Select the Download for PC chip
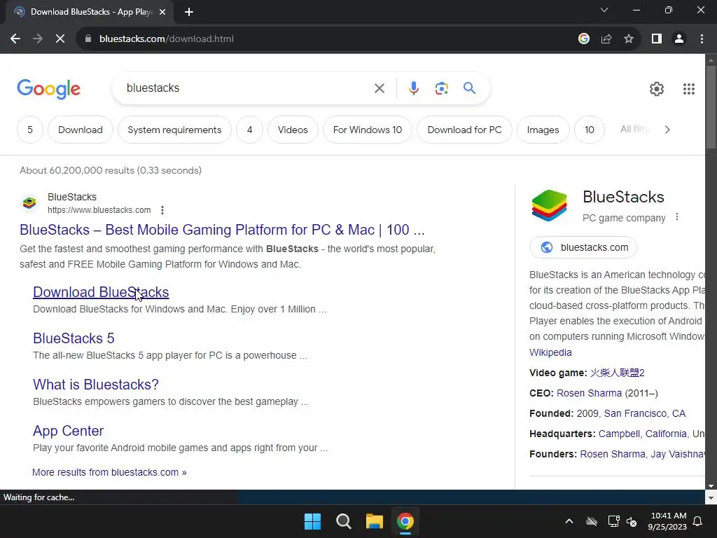Viewport: 717px width, 538px height. point(465,130)
